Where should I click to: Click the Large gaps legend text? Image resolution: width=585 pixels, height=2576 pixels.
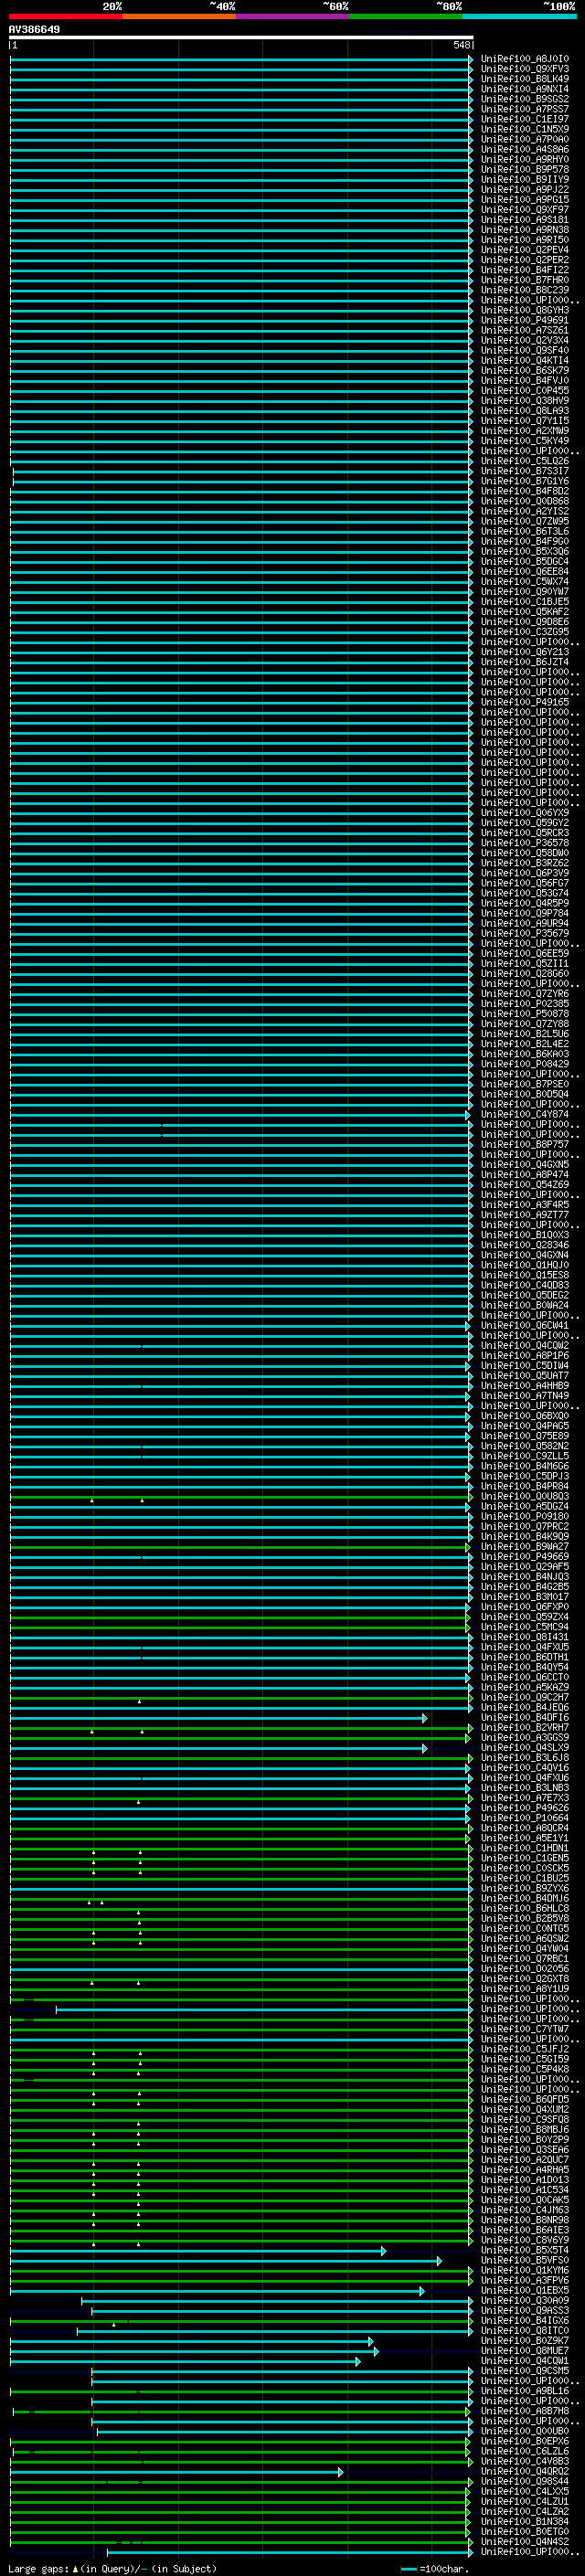tap(112, 2569)
